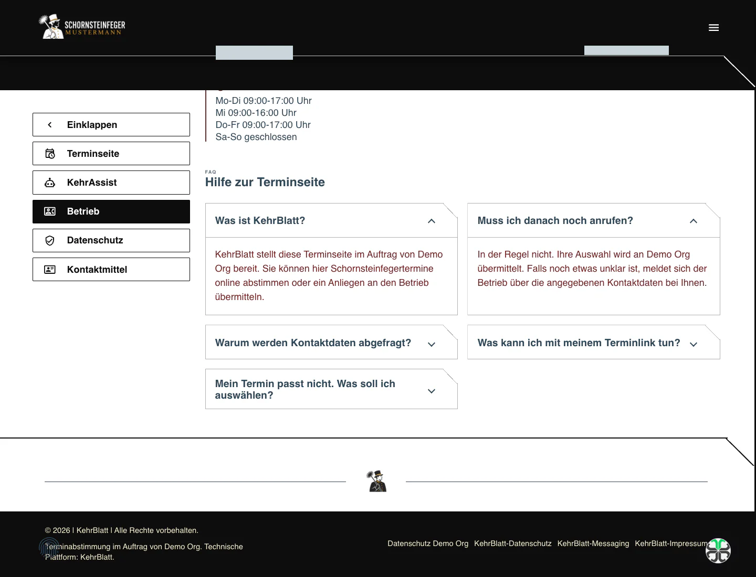
Task: Click the shield icon beside Datenschutz
Action: [x=50, y=240]
